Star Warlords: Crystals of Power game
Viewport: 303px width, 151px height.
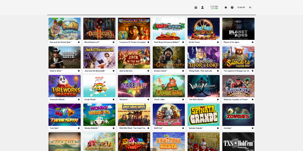pyautogui.click(x=253, y=100)
